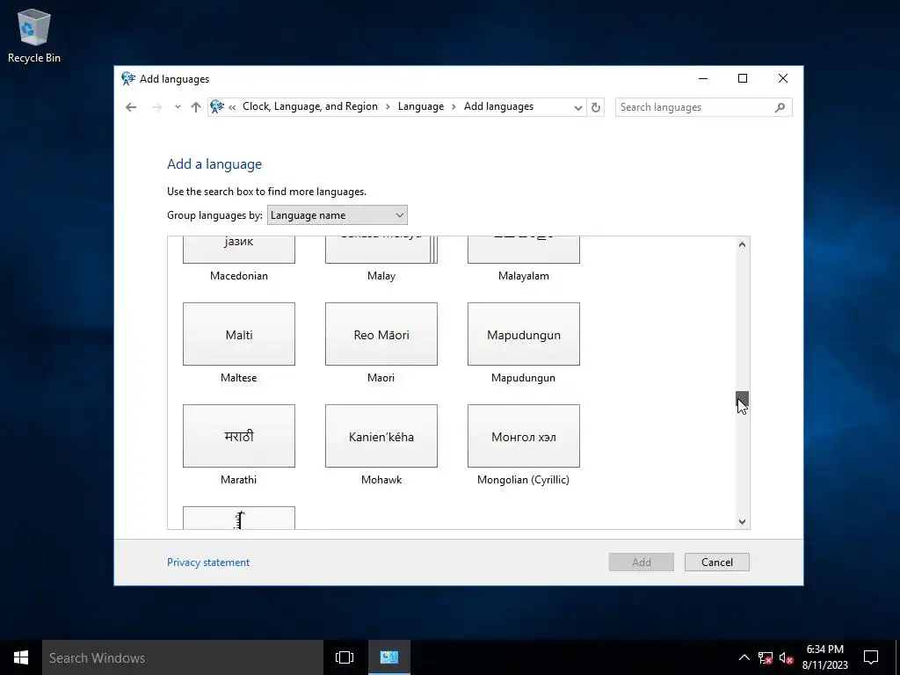900x675 pixels.
Task: Select the Malayalam language tile
Action: point(524,250)
